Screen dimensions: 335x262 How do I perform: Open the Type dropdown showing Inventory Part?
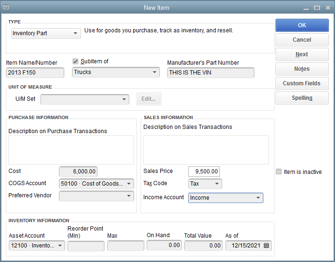76,33
